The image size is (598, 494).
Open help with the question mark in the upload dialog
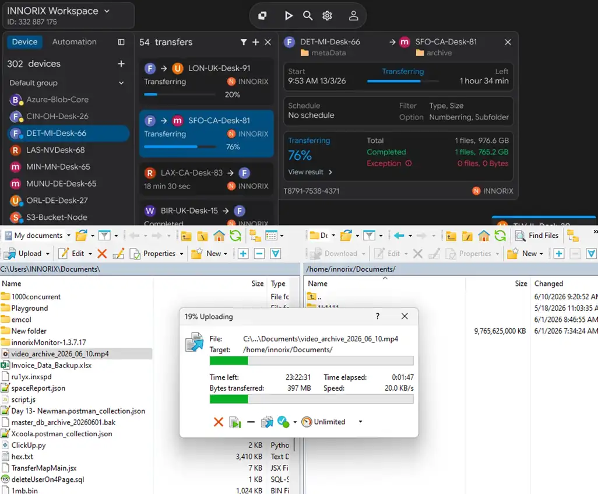click(x=378, y=316)
